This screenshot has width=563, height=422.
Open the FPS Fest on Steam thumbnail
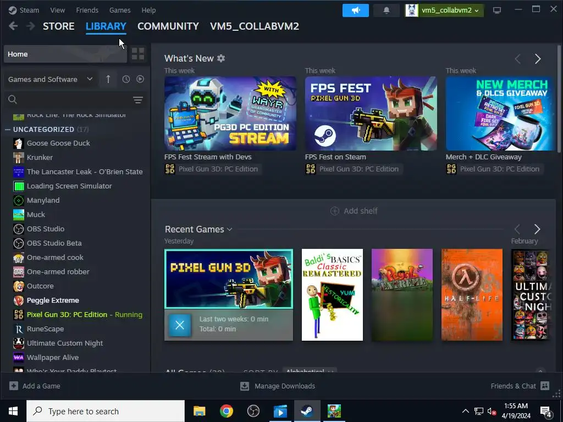[371, 113]
